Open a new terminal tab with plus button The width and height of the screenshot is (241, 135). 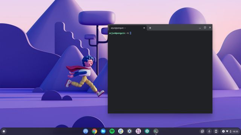[150, 28]
